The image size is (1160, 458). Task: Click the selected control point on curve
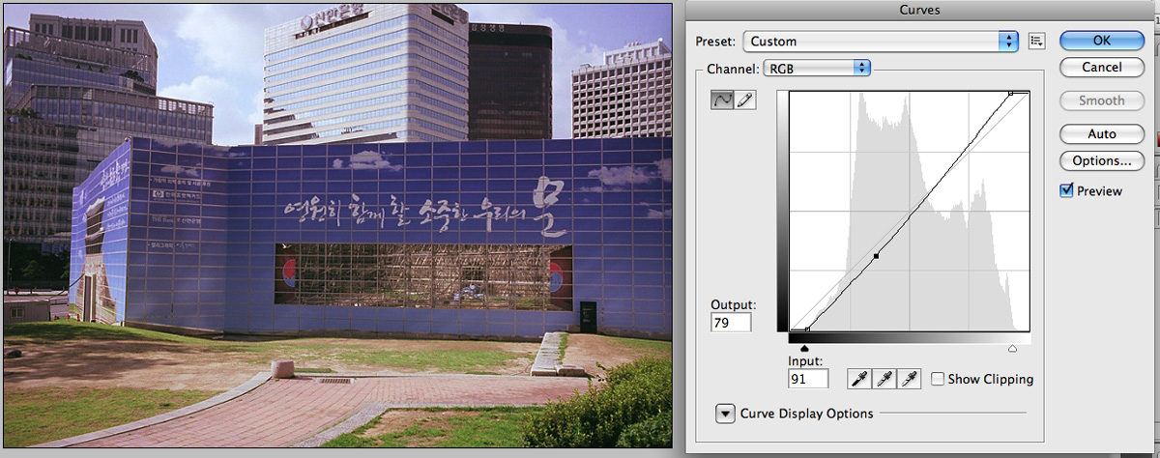pos(876,256)
